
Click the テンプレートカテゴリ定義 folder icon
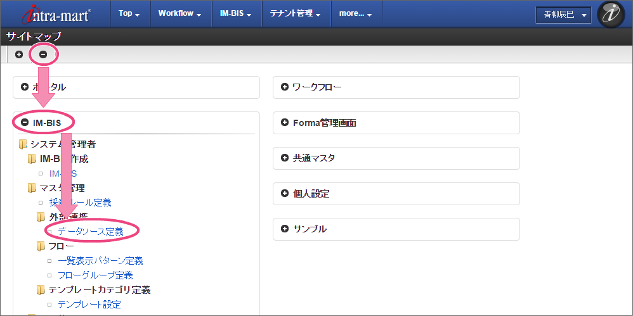pos(41,290)
